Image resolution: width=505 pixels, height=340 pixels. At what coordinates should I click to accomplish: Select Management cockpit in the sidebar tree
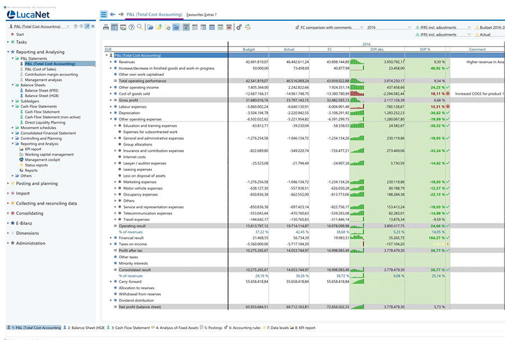pyautogui.click(x=43, y=160)
